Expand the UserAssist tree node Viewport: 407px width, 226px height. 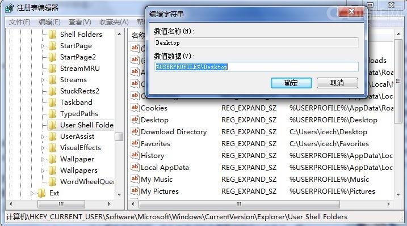43,137
